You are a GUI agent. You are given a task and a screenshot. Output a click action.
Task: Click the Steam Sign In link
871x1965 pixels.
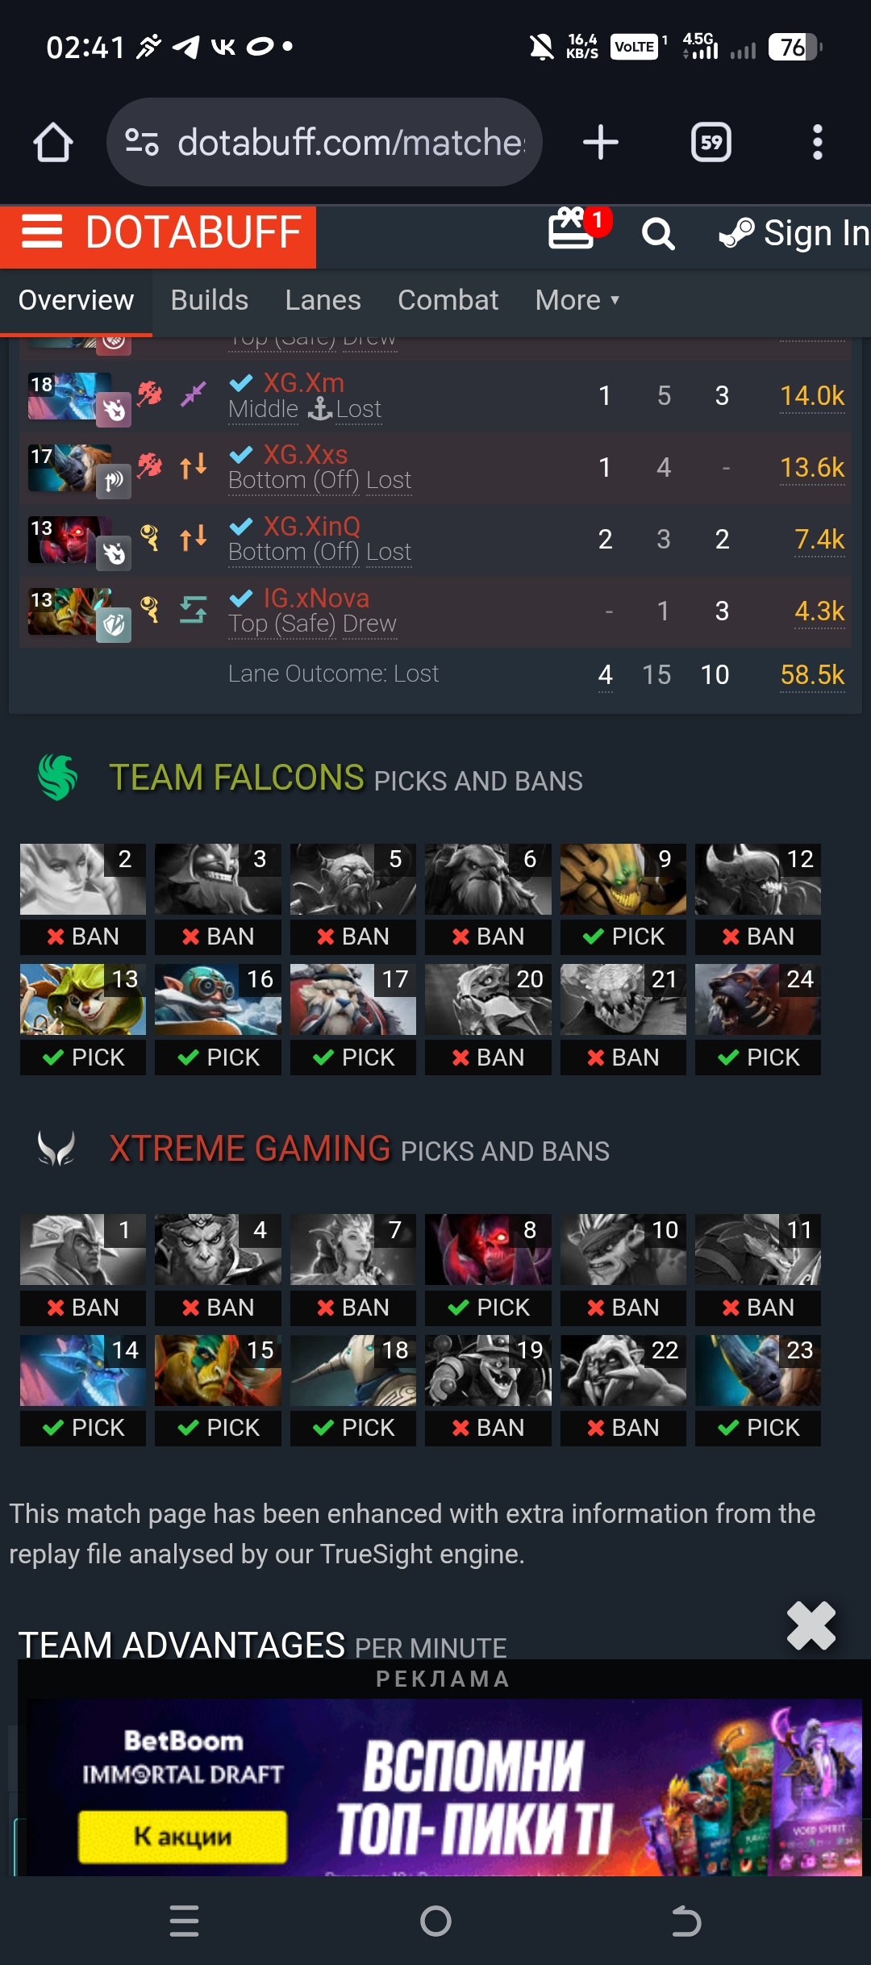click(x=794, y=233)
